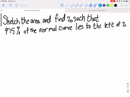Switch to Numerade Whiteboard 2 tab

(x=97, y=10)
